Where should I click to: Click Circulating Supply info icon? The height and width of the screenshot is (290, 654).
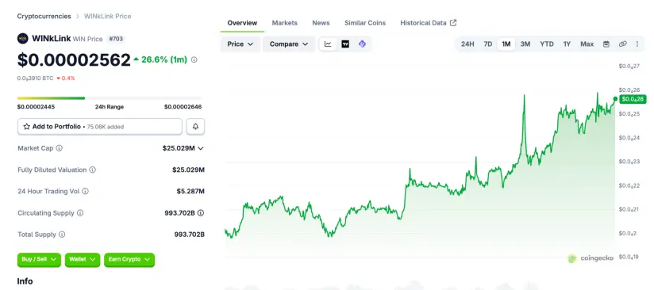click(x=80, y=213)
